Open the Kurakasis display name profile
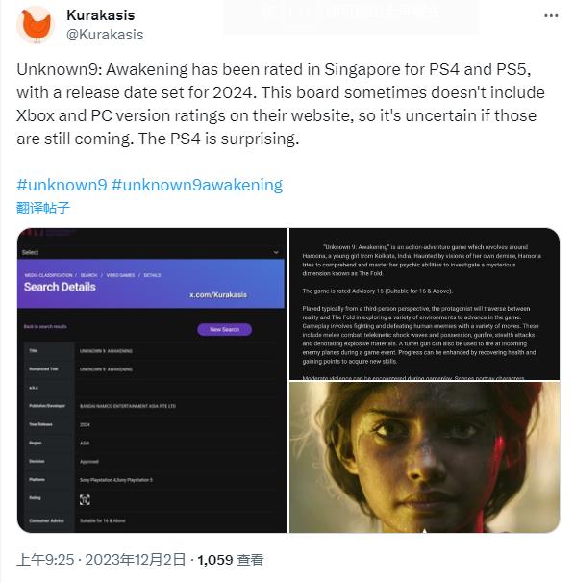The image size is (575, 583). pos(101,15)
